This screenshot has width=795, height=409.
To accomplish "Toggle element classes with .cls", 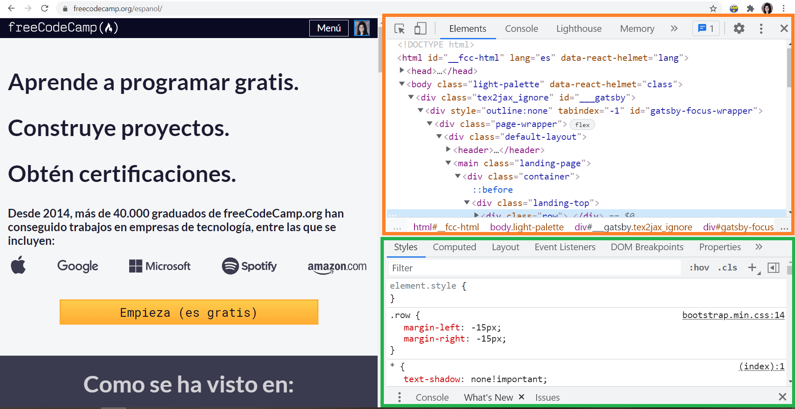I will 727,268.
